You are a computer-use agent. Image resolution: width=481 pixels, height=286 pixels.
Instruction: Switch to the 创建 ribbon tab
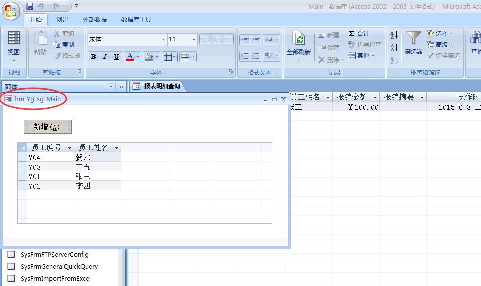[62, 20]
